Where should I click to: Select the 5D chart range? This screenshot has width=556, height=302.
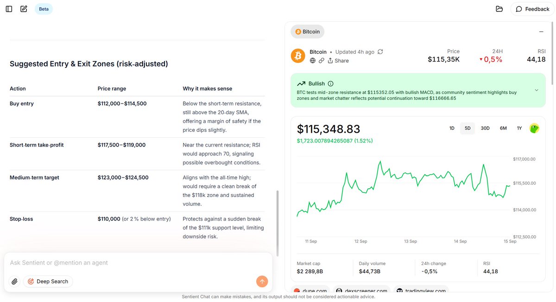click(x=468, y=128)
